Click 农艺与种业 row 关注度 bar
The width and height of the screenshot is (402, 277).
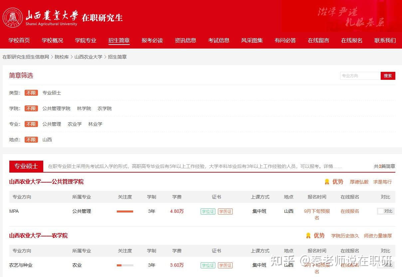coord(125,265)
